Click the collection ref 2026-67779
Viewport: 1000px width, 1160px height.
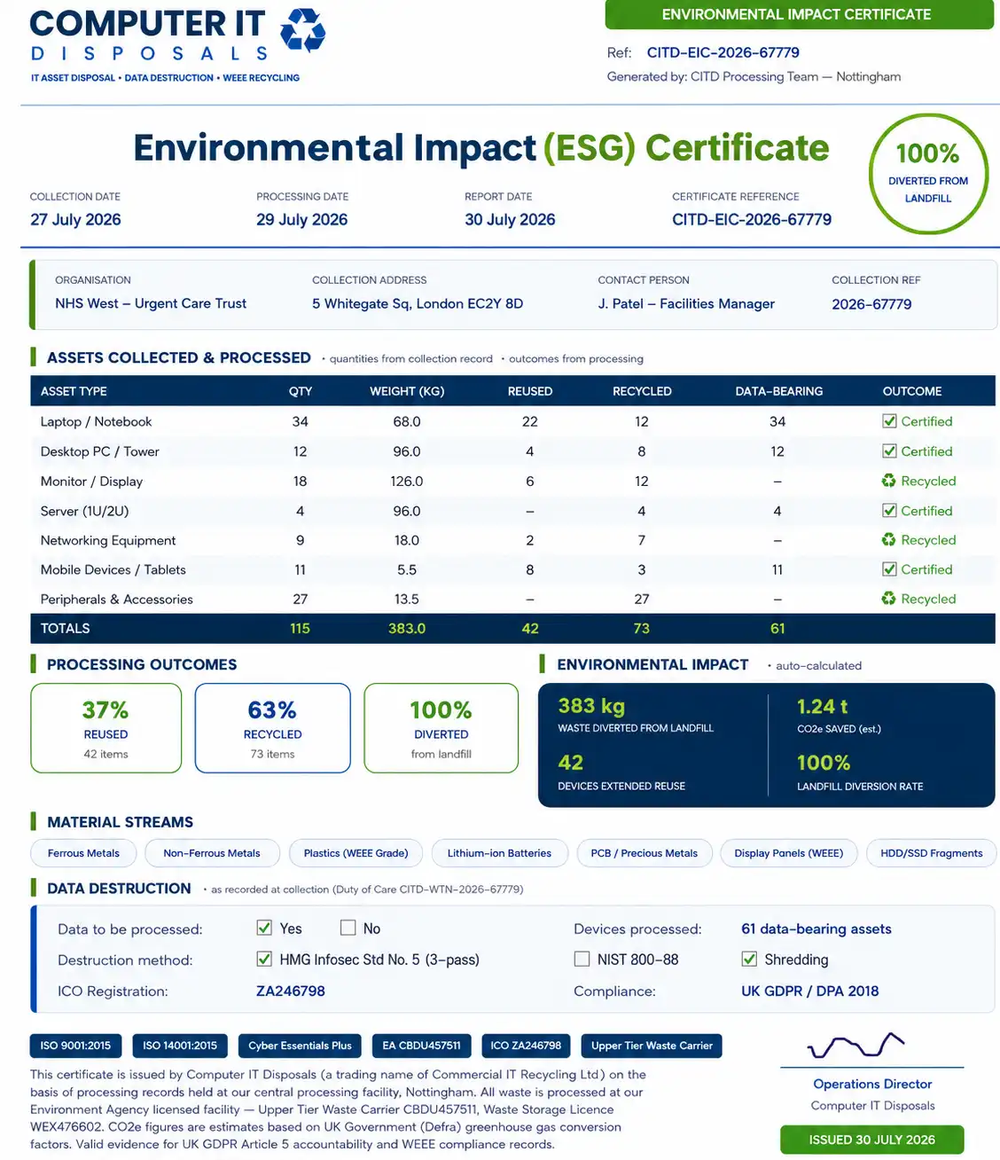(x=871, y=304)
